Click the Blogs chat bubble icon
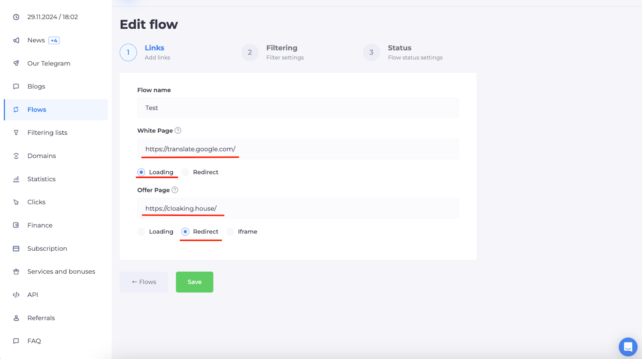Screen dimensions: 642x359 coord(16,86)
